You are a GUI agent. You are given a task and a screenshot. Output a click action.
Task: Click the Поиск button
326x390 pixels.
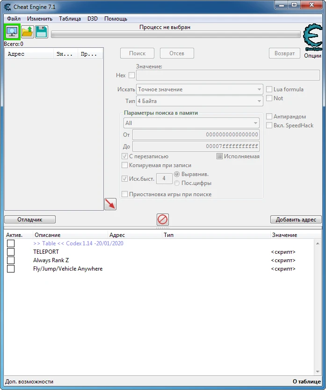tap(137, 53)
